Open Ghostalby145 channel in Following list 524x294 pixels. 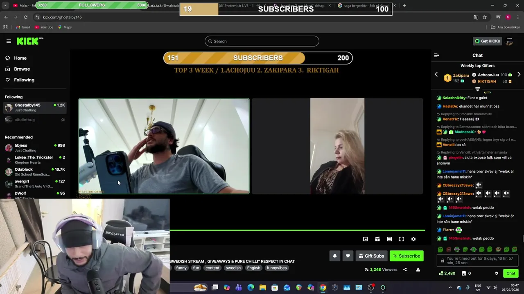[x=35, y=107]
